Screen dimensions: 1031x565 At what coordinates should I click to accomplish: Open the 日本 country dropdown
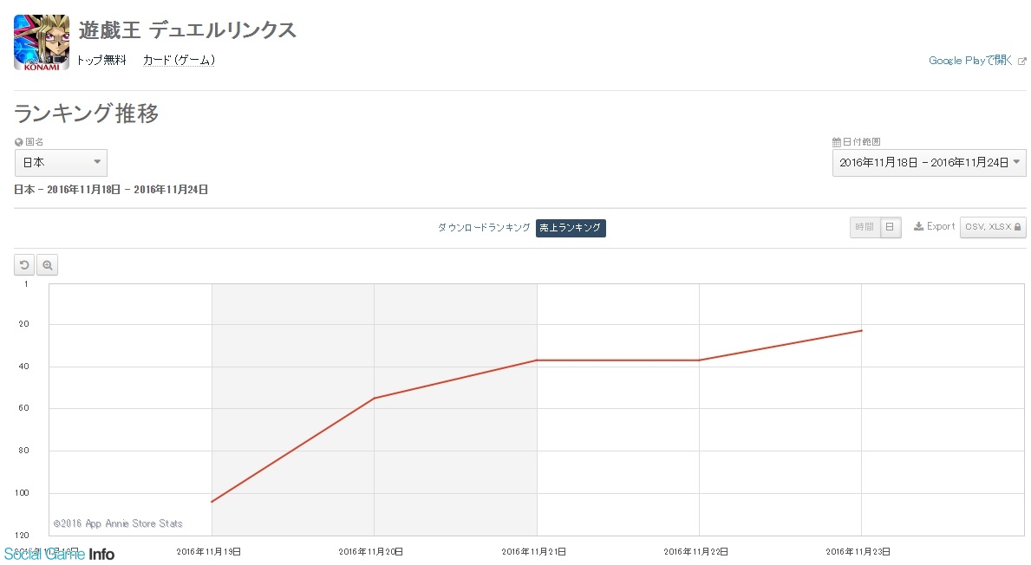61,163
